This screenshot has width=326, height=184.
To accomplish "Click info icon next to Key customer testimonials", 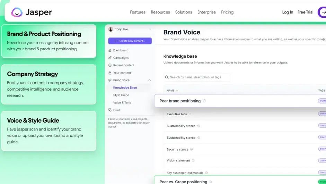I will click(x=206, y=173).
